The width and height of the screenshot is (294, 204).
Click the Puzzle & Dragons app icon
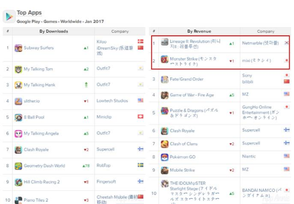(x=165, y=111)
